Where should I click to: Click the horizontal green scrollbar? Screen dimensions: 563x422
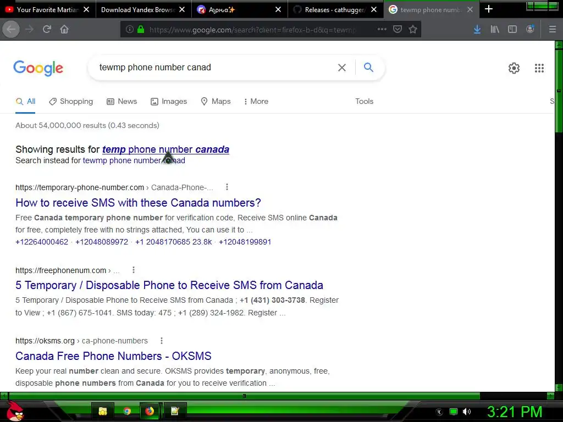[x=244, y=396]
